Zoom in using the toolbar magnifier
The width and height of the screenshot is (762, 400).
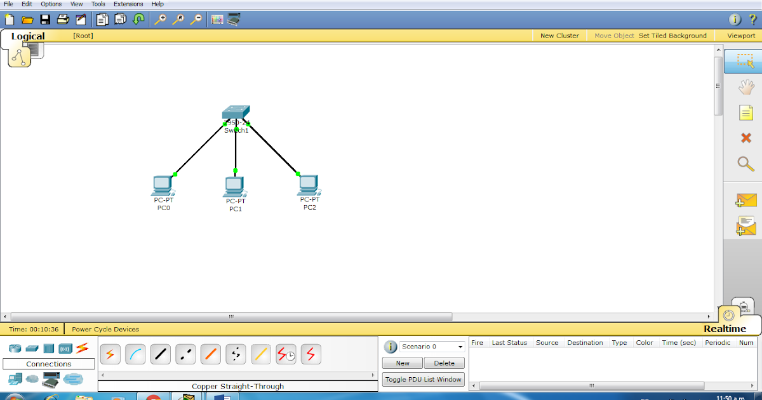tap(160, 20)
